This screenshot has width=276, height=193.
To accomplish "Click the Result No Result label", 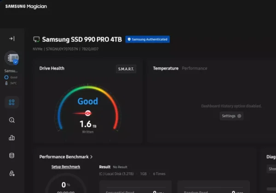I will (113, 167).
